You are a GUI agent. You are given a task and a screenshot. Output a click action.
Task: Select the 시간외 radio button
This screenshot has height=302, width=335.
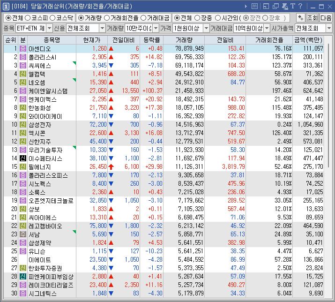tap(218, 18)
